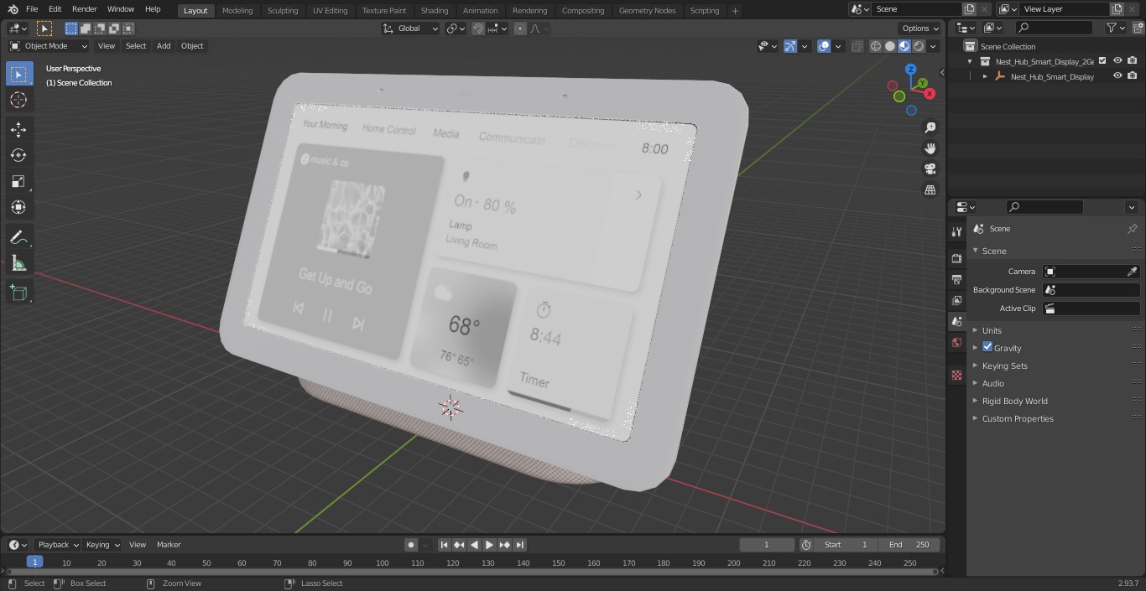
Task: Open Global transform orientation dropdown
Action: pyautogui.click(x=410, y=29)
